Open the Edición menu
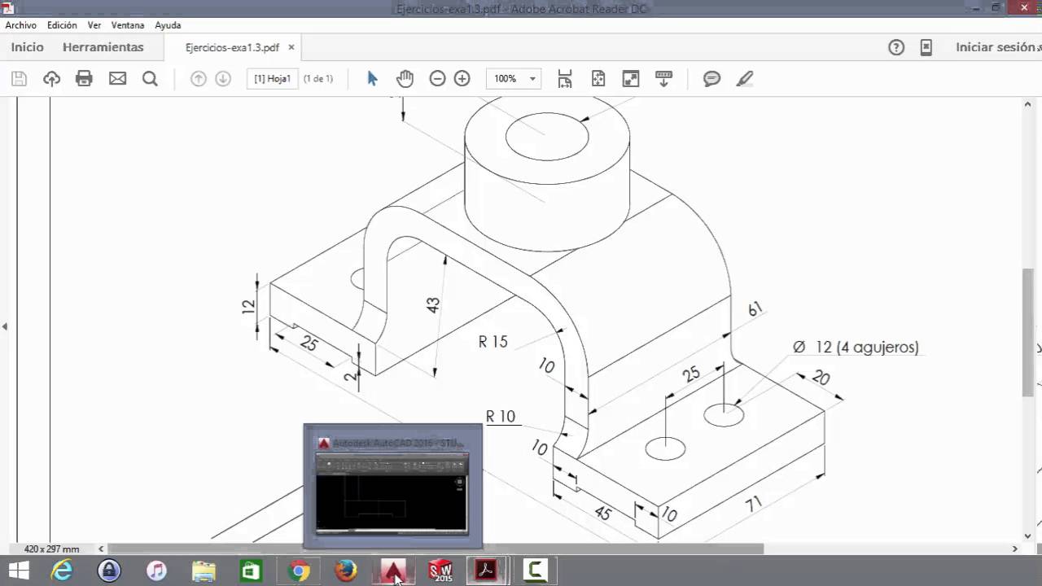The width and height of the screenshot is (1042, 586). 62,25
